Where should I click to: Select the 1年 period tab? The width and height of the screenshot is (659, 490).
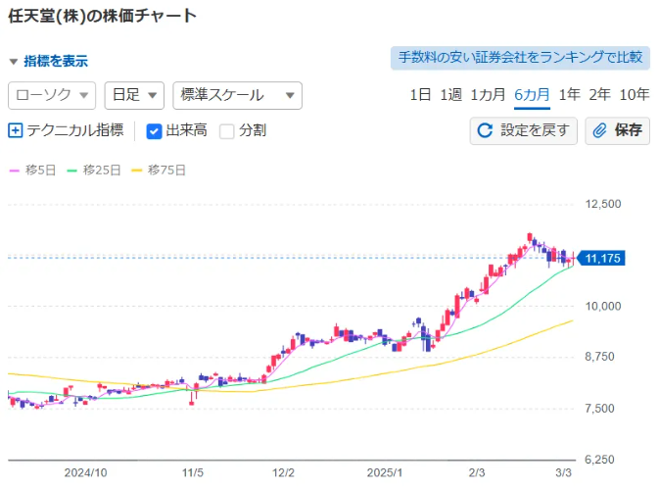tap(570, 95)
